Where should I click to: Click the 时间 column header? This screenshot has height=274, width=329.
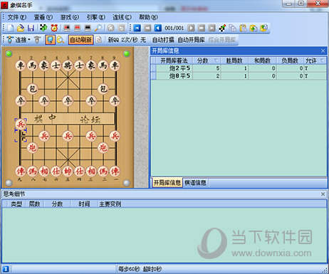point(84,204)
